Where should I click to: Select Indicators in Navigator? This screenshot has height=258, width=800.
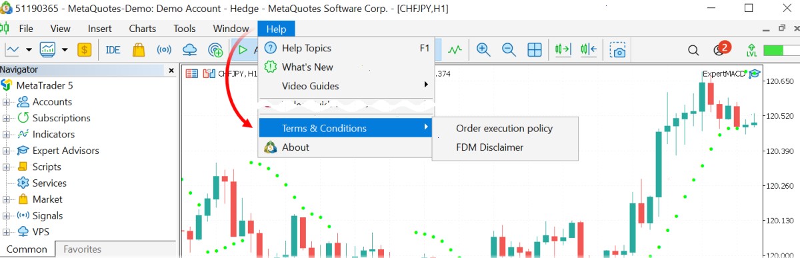[x=53, y=135]
